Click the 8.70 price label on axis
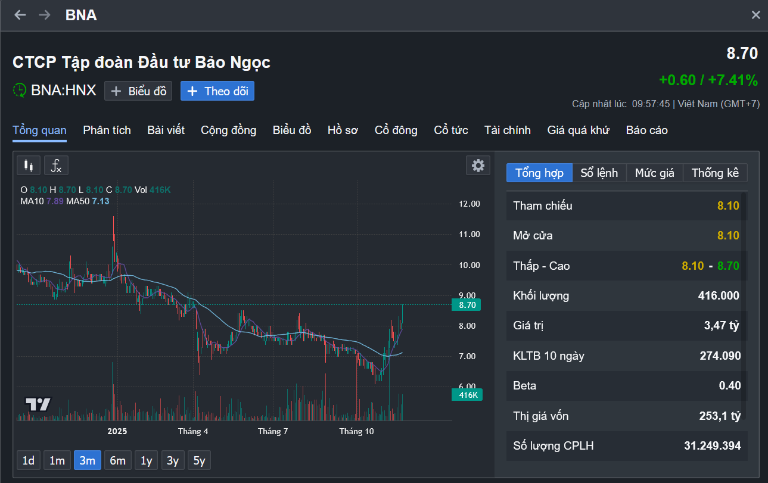The width and height of the screenshot is (768, 483). tap(467, 305)
